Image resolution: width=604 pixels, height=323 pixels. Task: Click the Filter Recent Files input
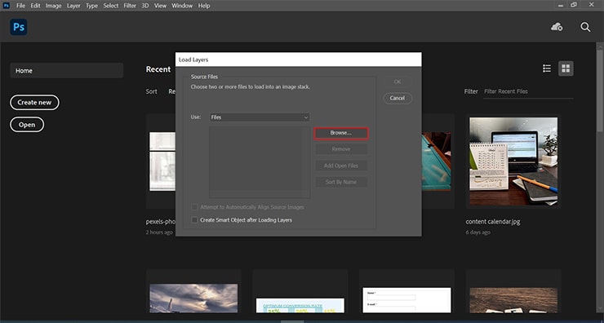(528, 91)
